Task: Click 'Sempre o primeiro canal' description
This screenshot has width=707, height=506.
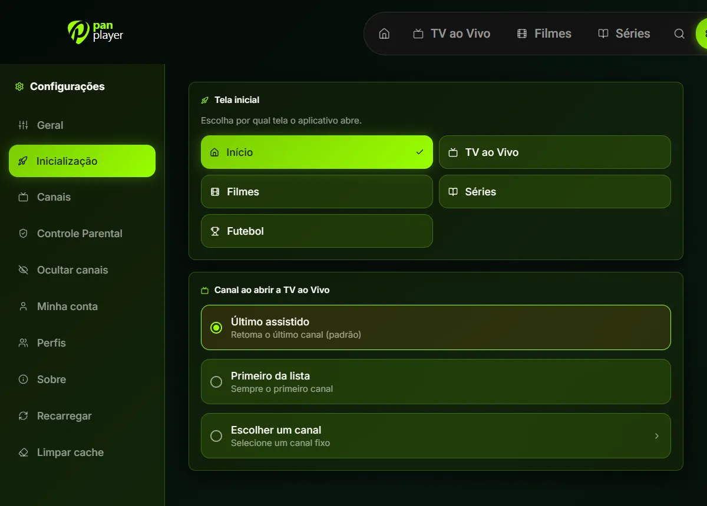Action: pos(282,389)
